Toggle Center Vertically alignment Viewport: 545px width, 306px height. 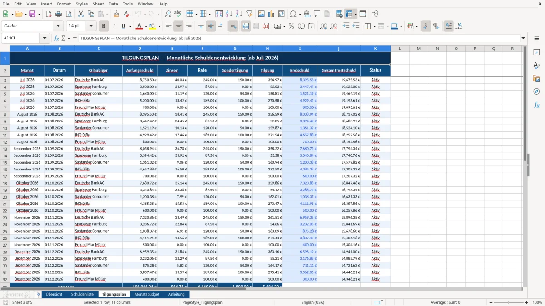pos(211,26)
